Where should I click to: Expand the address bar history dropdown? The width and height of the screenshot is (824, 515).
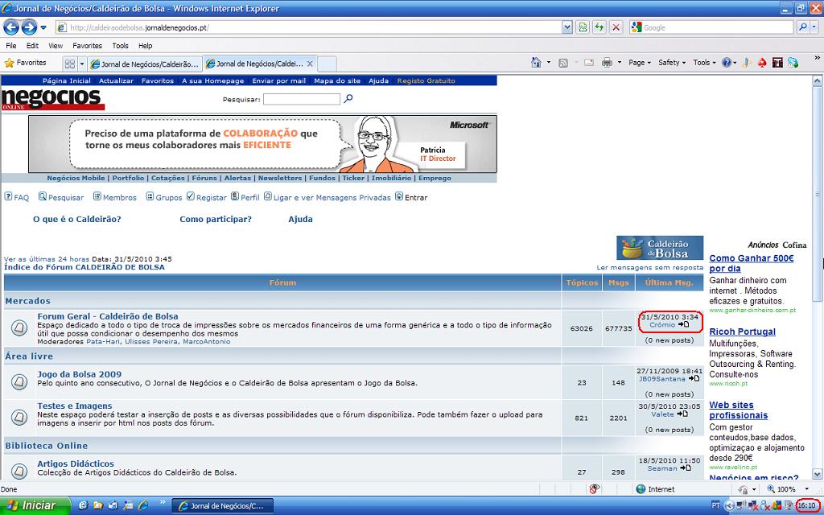tap(567, 27)
